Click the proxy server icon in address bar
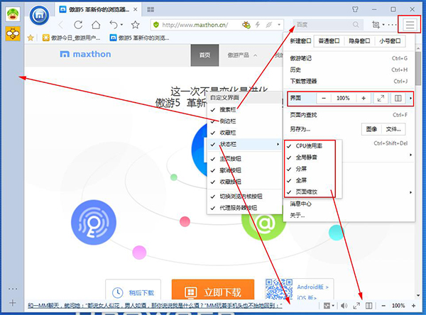Viewport: 426px width, 315px height. 269,25
